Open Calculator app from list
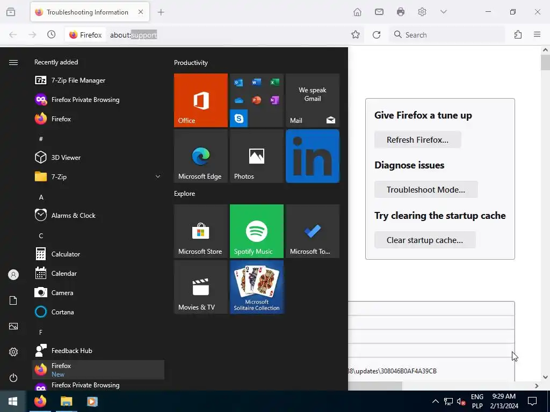Viewport: 550px width, 412px height. [x=98, y=254]
